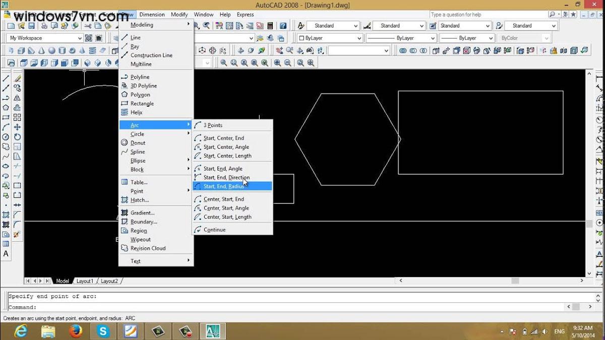This screenshot has width=605, height=340.
Task: Expand the Modeling submenu in Draw menu
Action: click(156, 25)
